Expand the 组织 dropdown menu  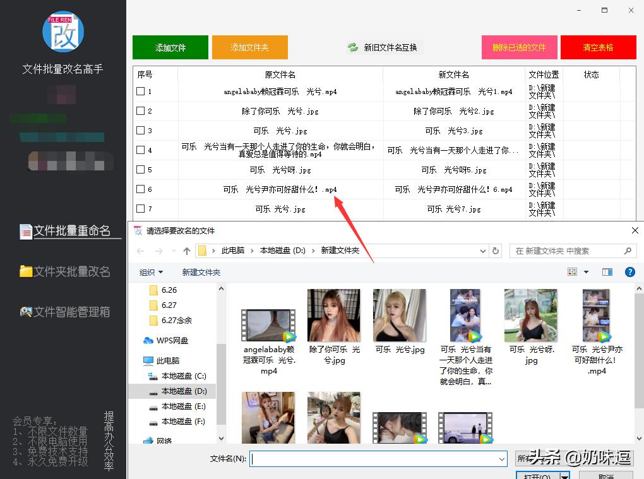tap(152, 272)
